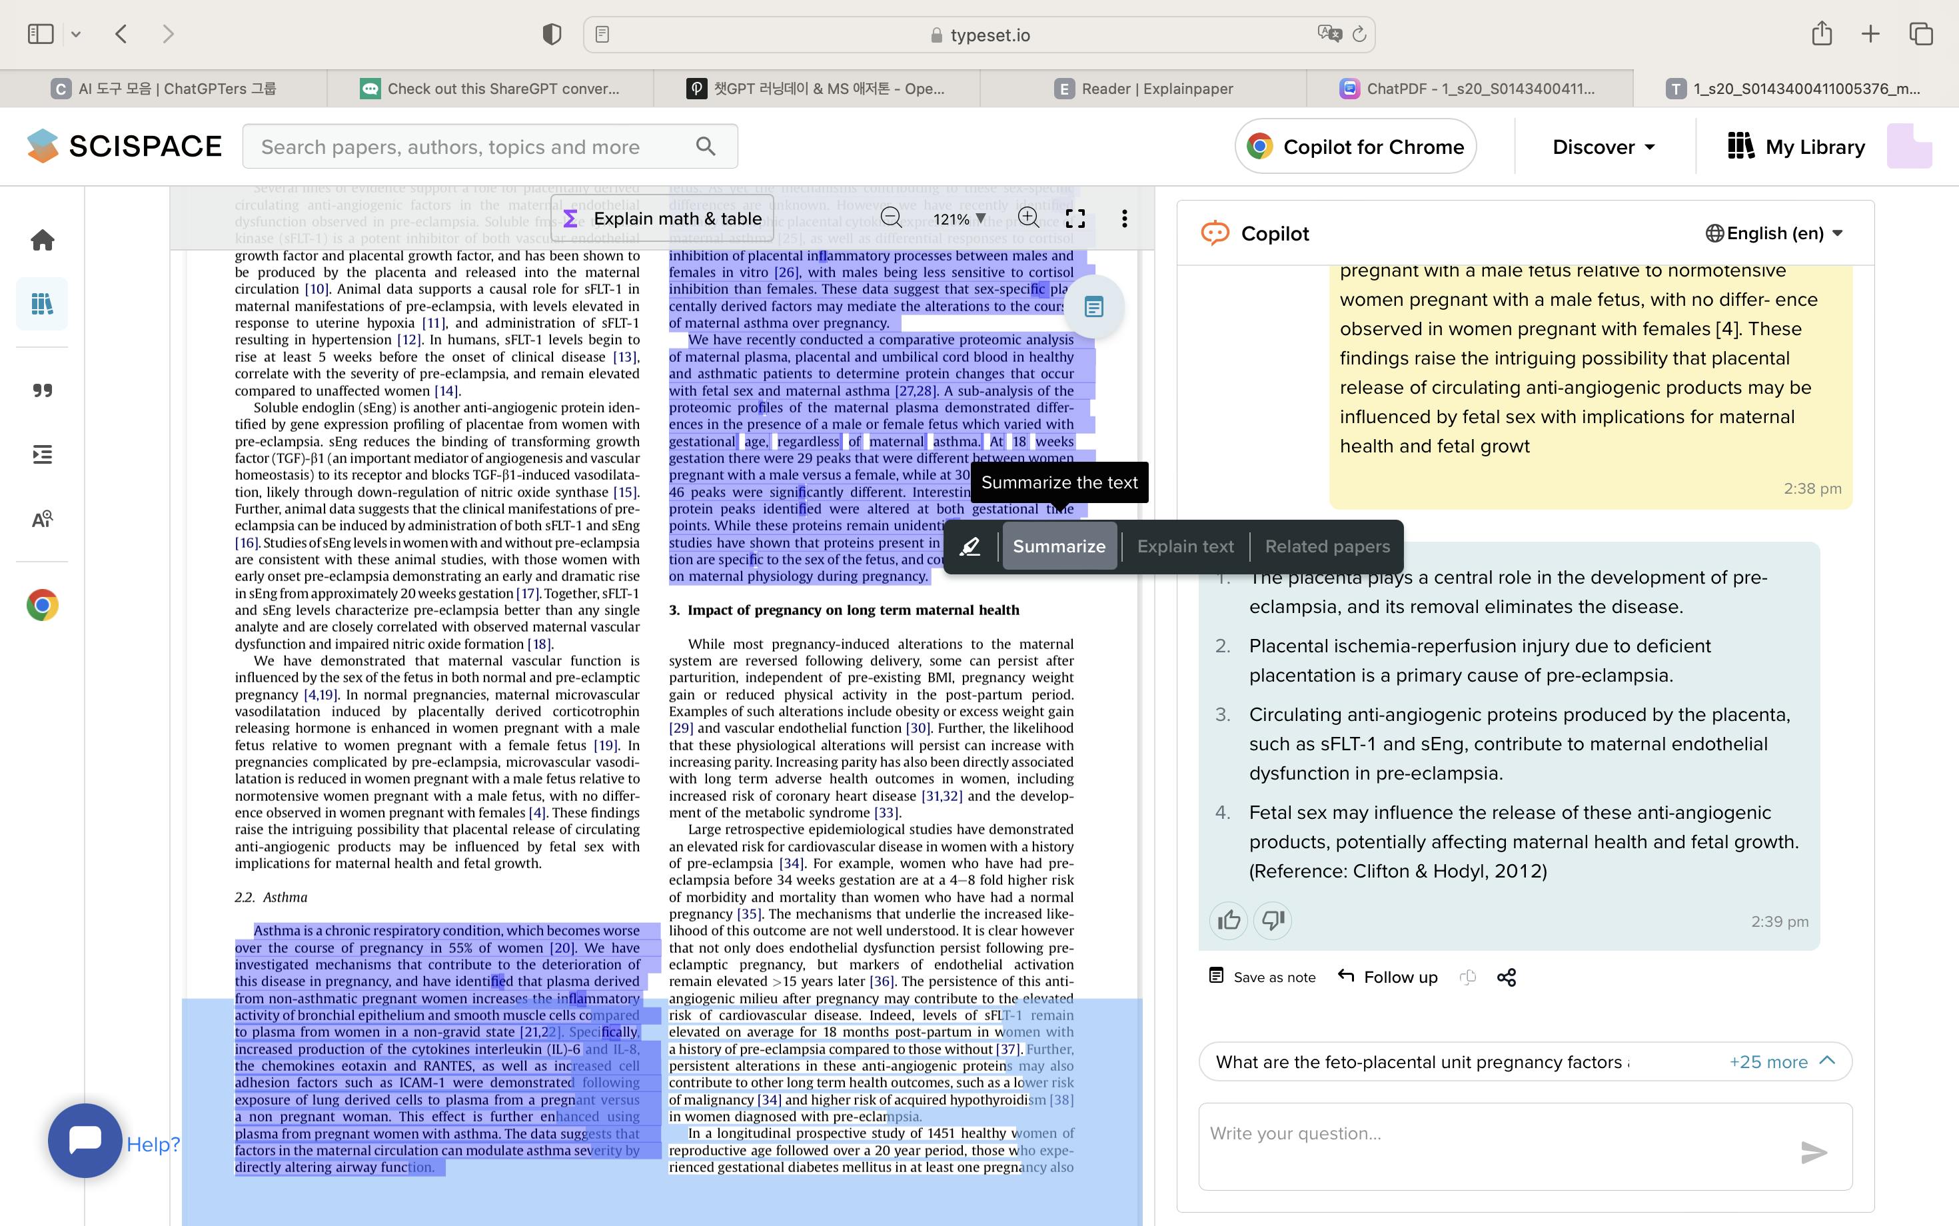This screenshot has height=1226, width=1959.
Task: Open the 121% zoom level dropdown
Action: click(958, 218)
